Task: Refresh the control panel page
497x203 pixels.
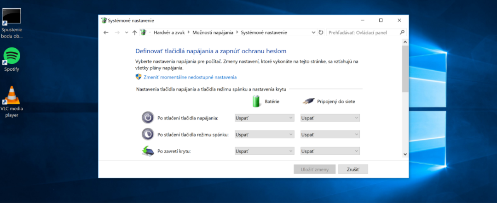Action: [x=321, y=33]
